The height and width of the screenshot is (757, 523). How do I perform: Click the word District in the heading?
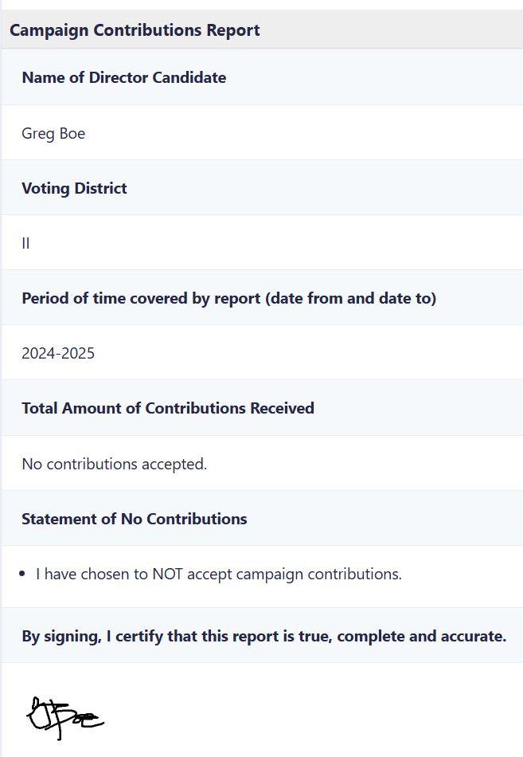coord(101,188)
